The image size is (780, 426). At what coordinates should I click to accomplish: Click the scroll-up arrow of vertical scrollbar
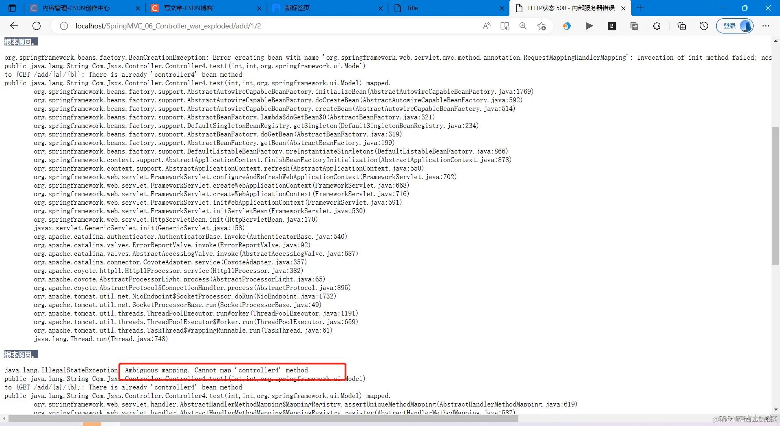(x=776, y=41)
